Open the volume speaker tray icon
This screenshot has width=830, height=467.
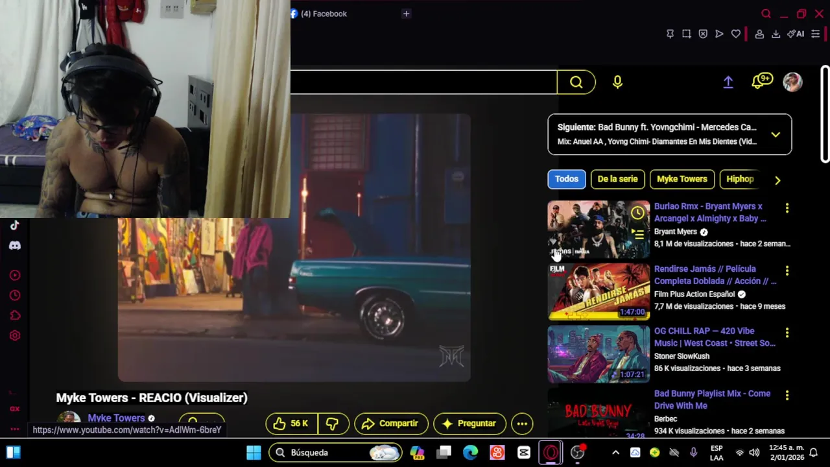(754, 453)
